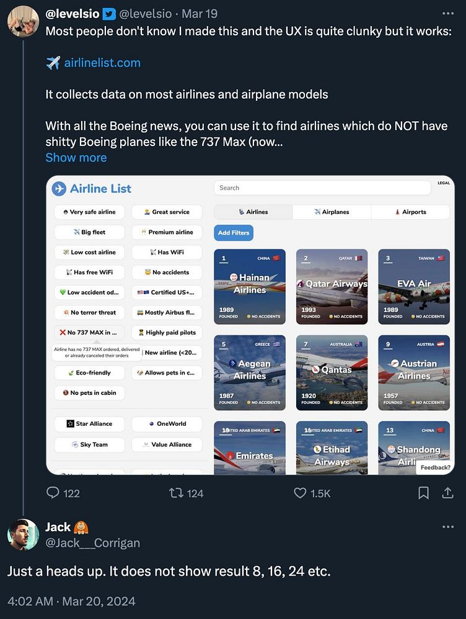Click Jack's profile avatar

click(23, 534)
